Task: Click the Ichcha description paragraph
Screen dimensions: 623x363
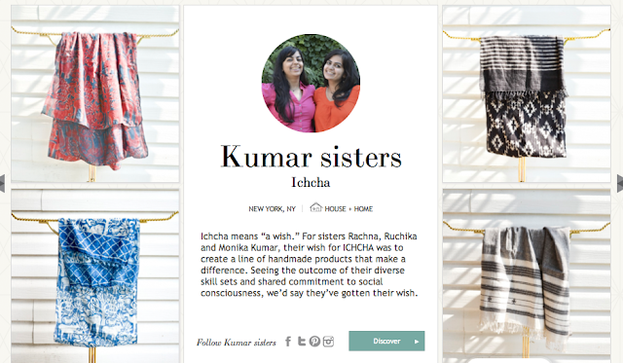Action: [310, 265]
